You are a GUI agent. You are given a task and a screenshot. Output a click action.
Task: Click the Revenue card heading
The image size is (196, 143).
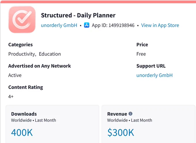[x=117, y=114]
